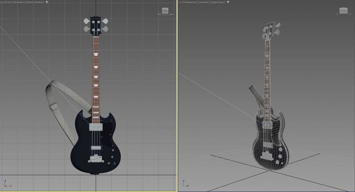The height and width of the screenshot is (192, 355).
Task: Open the [Perspective] view label menu
Action: [190, 2]
